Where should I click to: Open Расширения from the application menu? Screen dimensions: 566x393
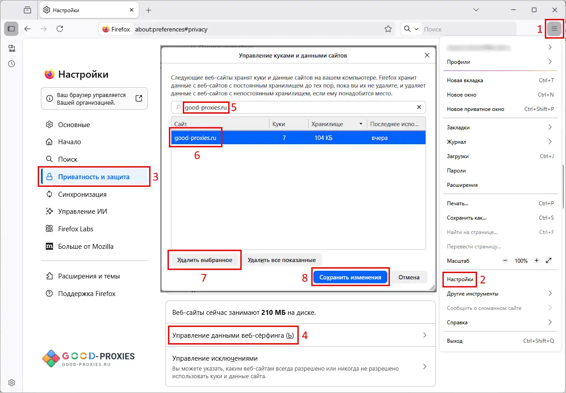point(500,185)
